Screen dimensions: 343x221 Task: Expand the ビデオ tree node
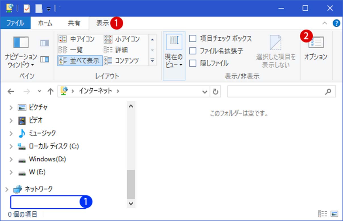click(x=11, y=121)
